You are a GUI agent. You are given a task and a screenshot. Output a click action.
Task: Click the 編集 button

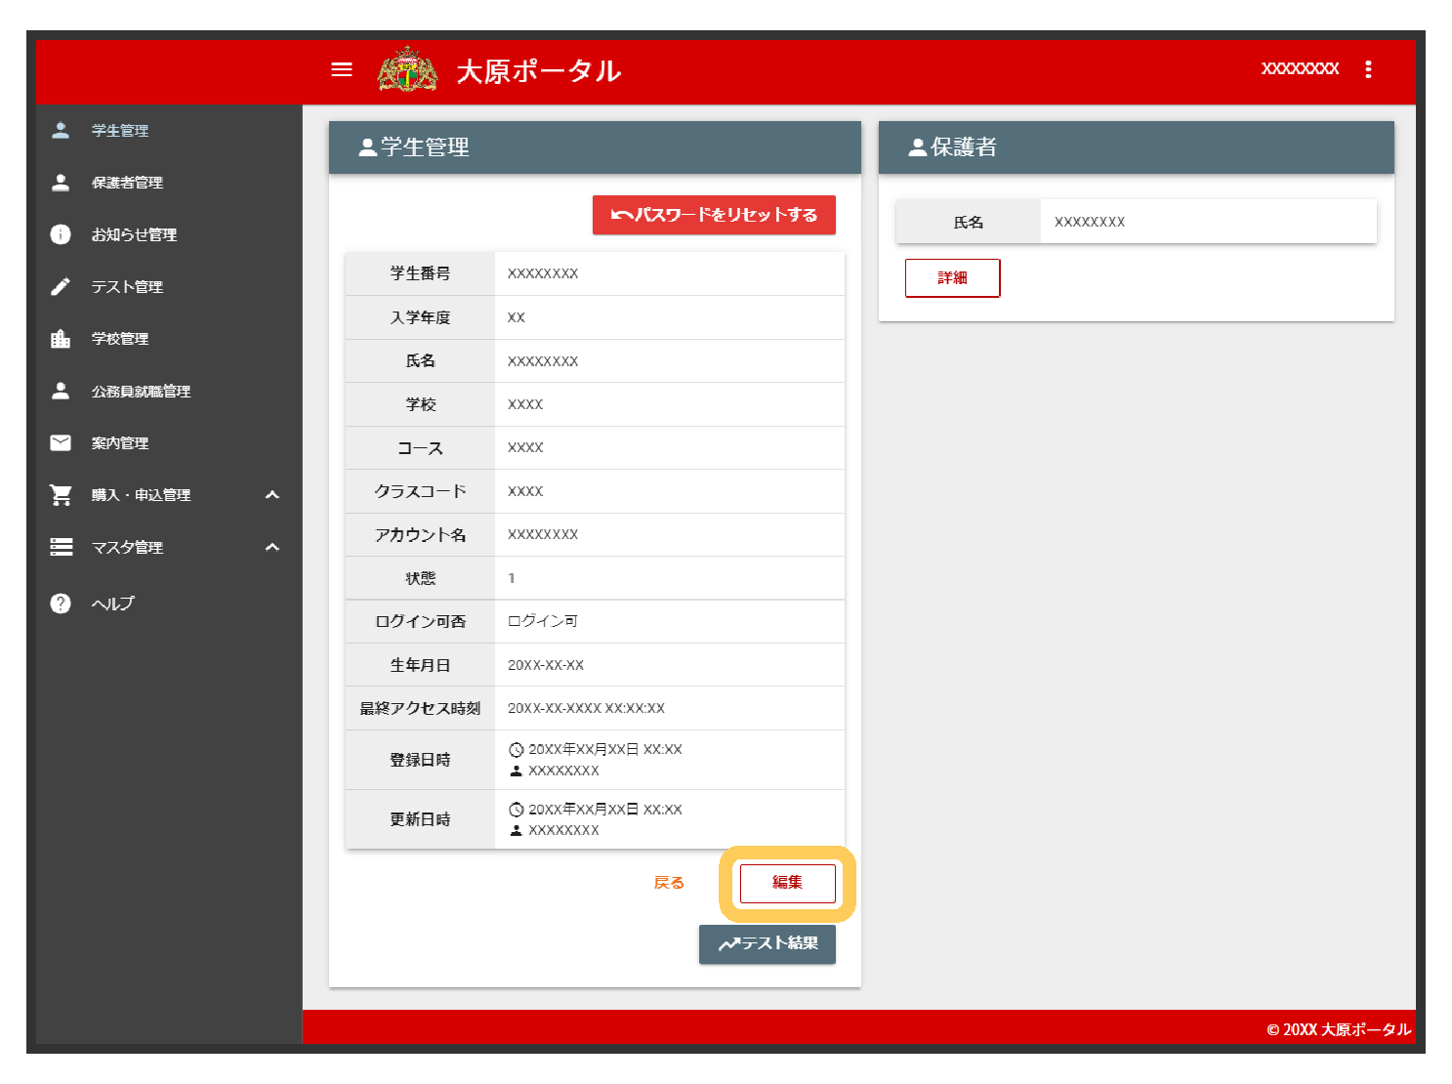click(788, 883)
